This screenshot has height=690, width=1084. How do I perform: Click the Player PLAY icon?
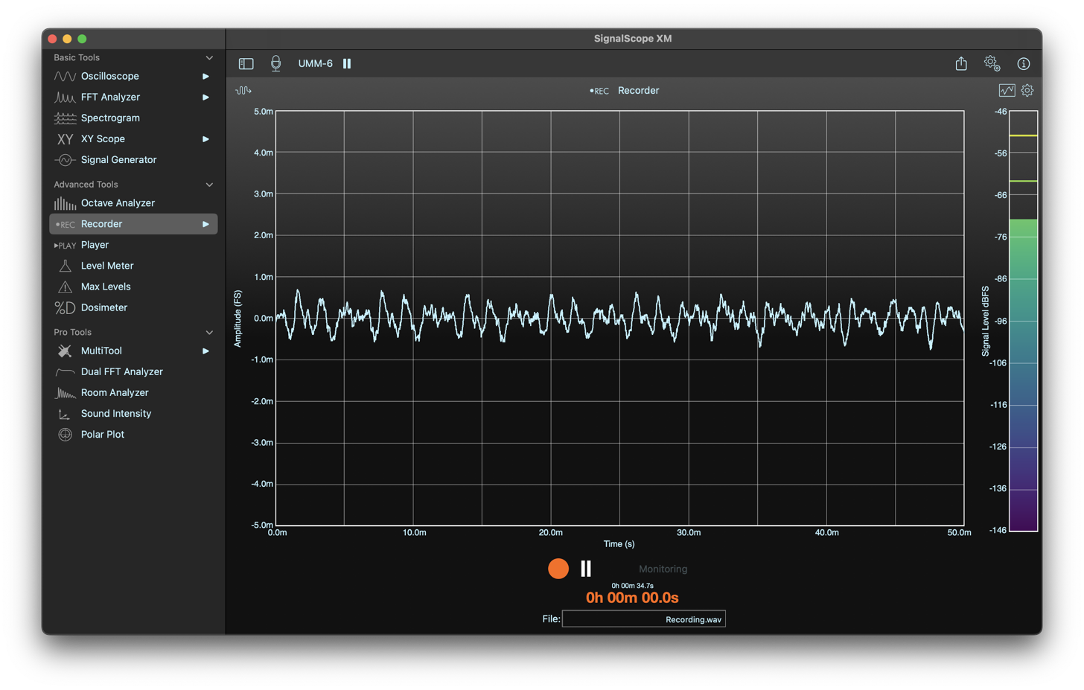coord(65,245)
